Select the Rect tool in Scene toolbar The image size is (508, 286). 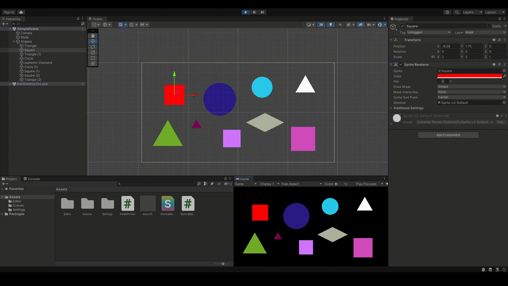93,58
